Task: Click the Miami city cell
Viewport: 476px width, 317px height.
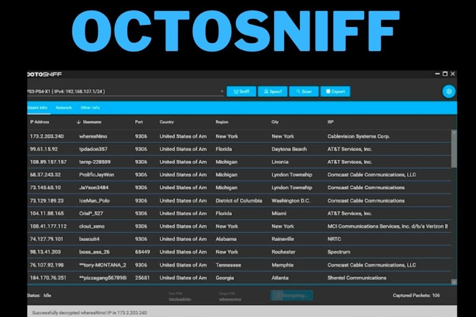Action: click(279, 213)
